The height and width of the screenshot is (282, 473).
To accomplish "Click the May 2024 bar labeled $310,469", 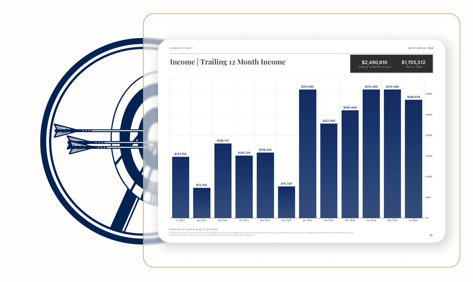I will coord(392,154).
